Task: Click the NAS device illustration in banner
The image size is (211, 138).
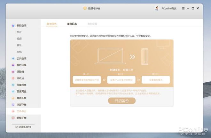Action: click(145, 57)
